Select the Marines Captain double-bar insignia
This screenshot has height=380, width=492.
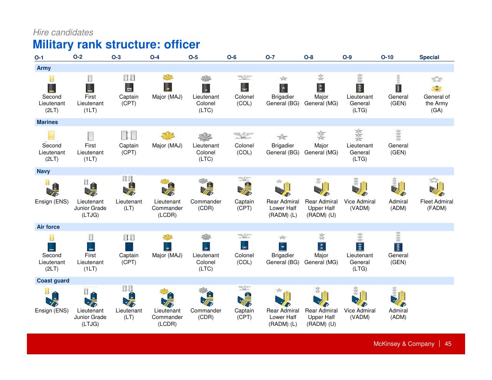click(129, 135)
